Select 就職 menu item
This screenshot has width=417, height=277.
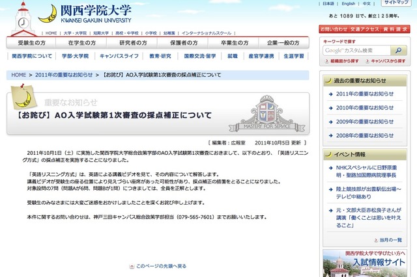coord(233,57)
